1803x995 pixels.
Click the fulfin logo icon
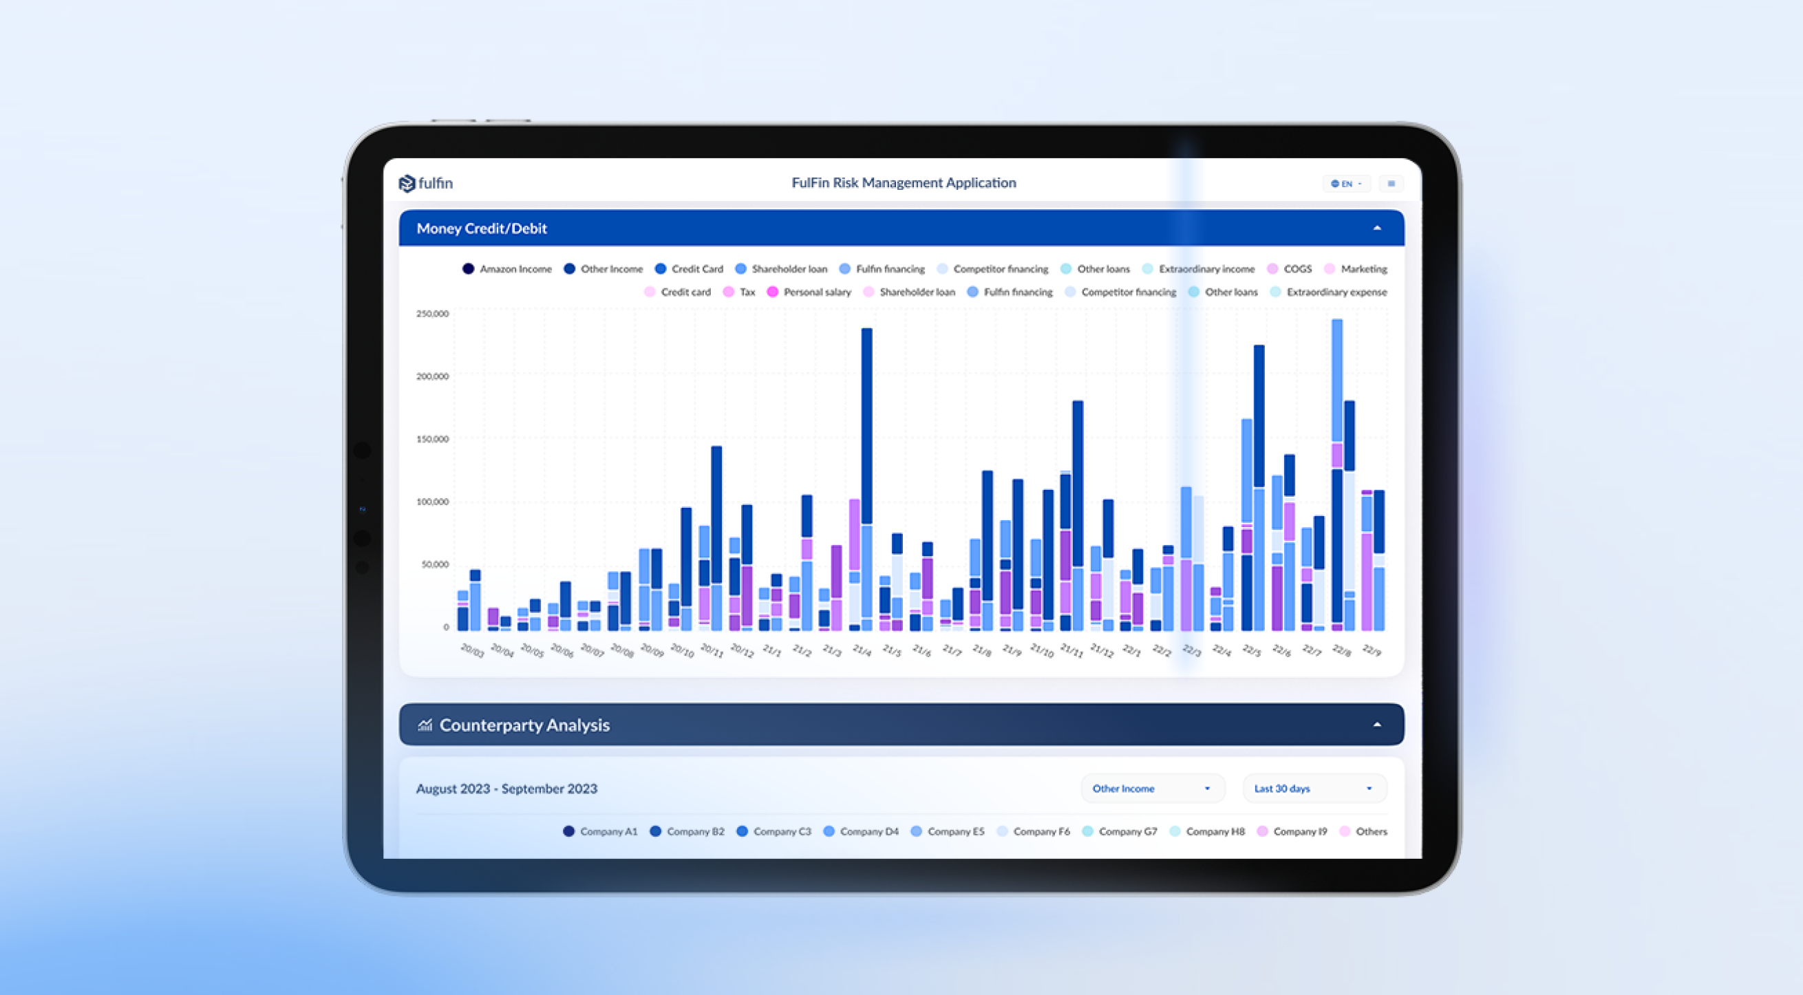click(x=407, y=183)
